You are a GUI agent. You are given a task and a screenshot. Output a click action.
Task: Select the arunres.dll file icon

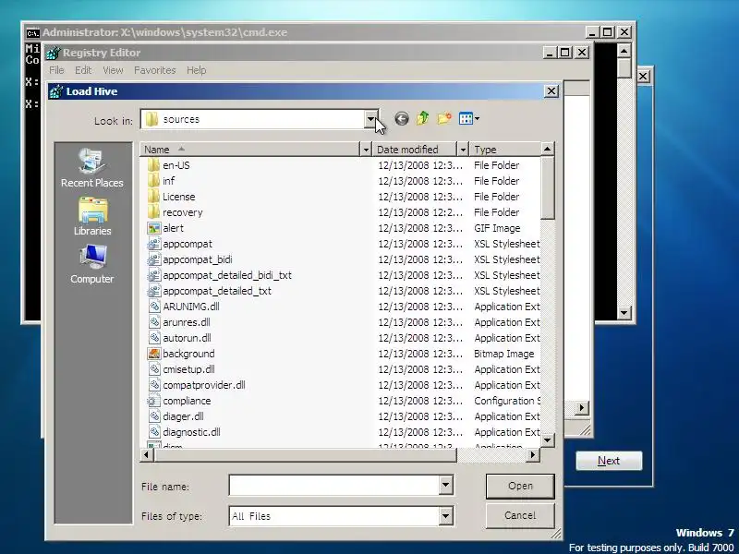click(154, 322)
